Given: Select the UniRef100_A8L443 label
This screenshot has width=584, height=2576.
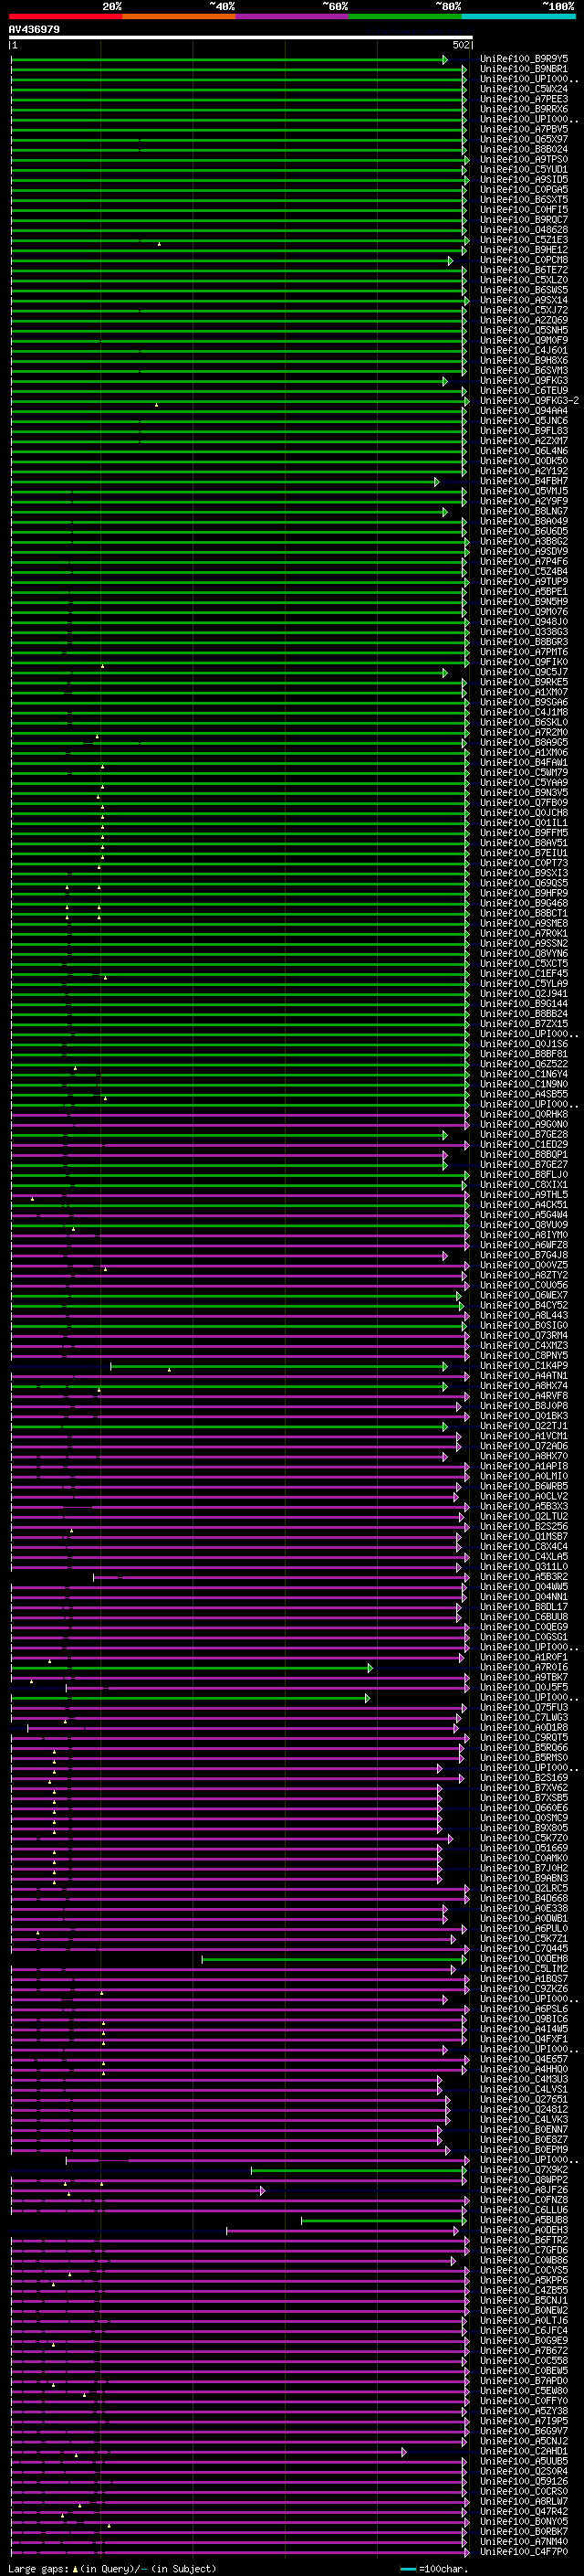Looking at the screenshot, I should click(524, 1315).
